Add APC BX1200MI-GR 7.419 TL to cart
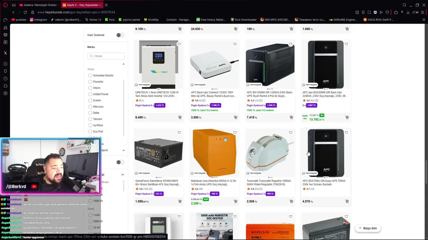Viewport: 428px width, 240px height. click(x=291, y=117)
